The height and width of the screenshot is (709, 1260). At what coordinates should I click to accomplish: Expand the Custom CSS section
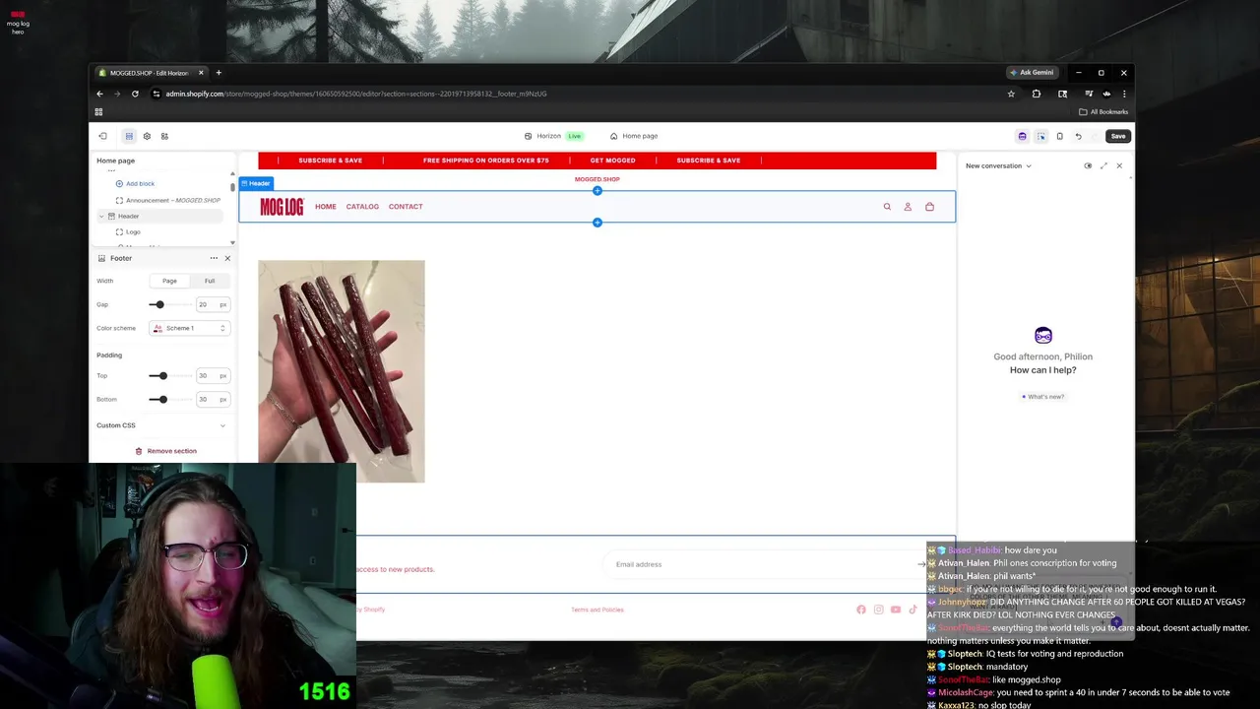[161, 425]
